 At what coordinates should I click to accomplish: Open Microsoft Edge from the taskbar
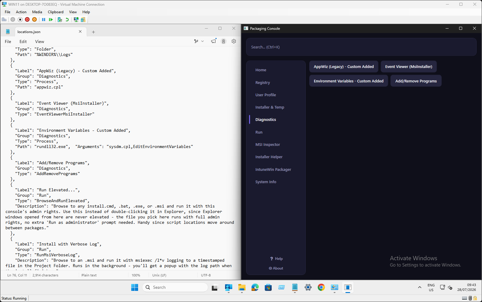coord(255,288)
